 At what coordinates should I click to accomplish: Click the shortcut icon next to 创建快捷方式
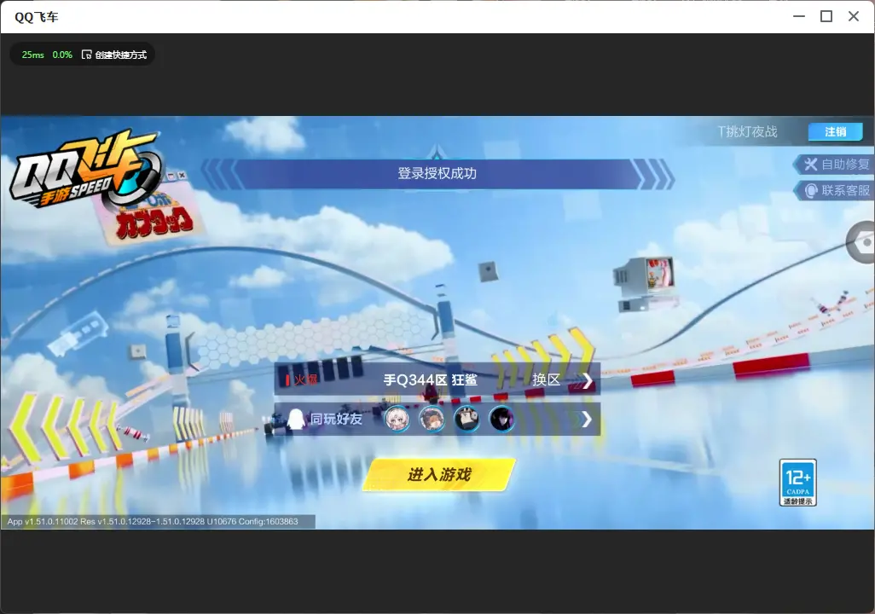(x=86, y=55)
